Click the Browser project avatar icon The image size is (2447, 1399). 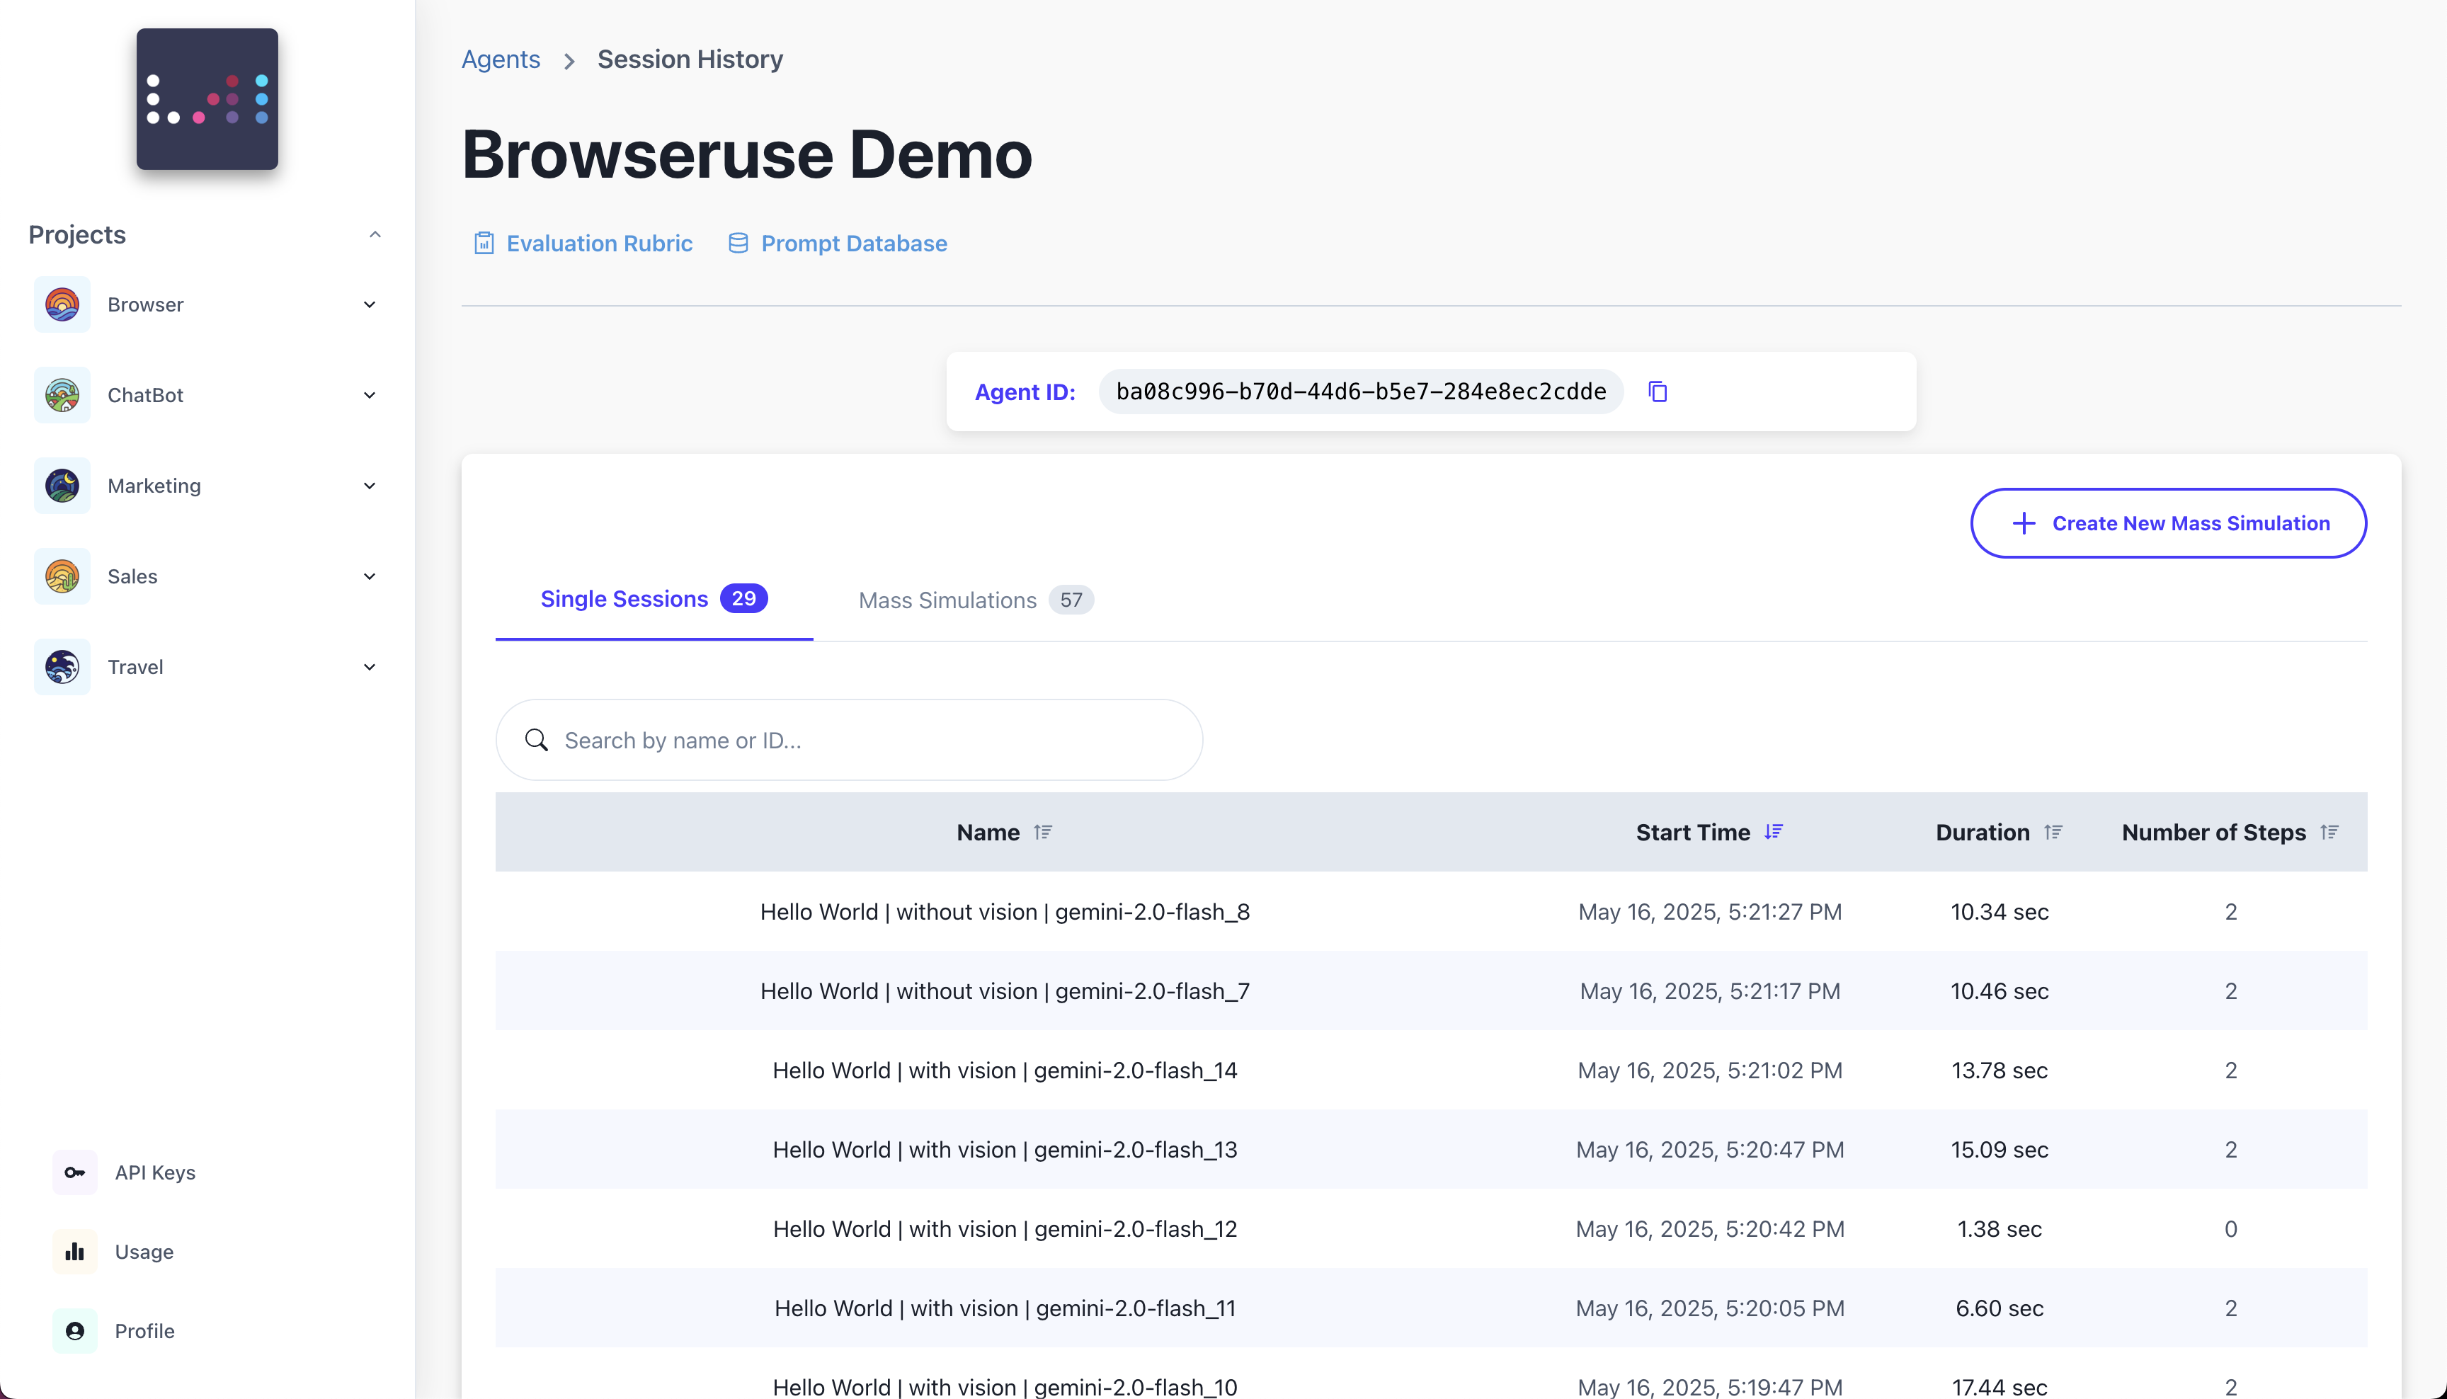(x=62, y=304)
